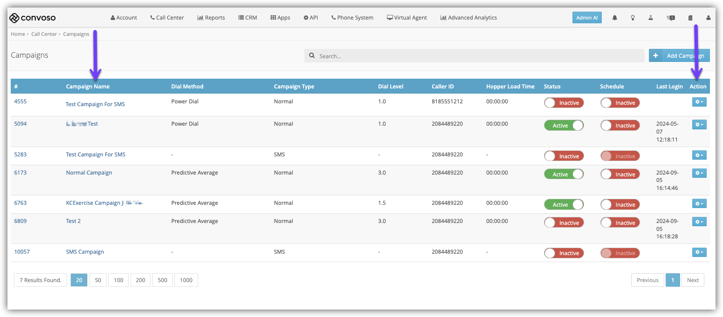Click the Home breadcrumb link
Viewport: 723px width, 317px height.
pos(18,34)
